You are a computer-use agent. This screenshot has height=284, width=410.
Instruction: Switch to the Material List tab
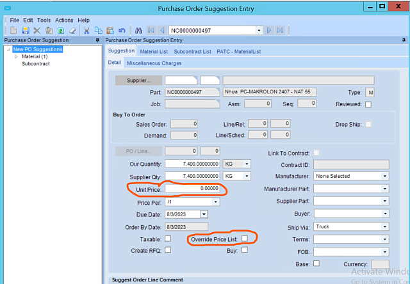154,52
